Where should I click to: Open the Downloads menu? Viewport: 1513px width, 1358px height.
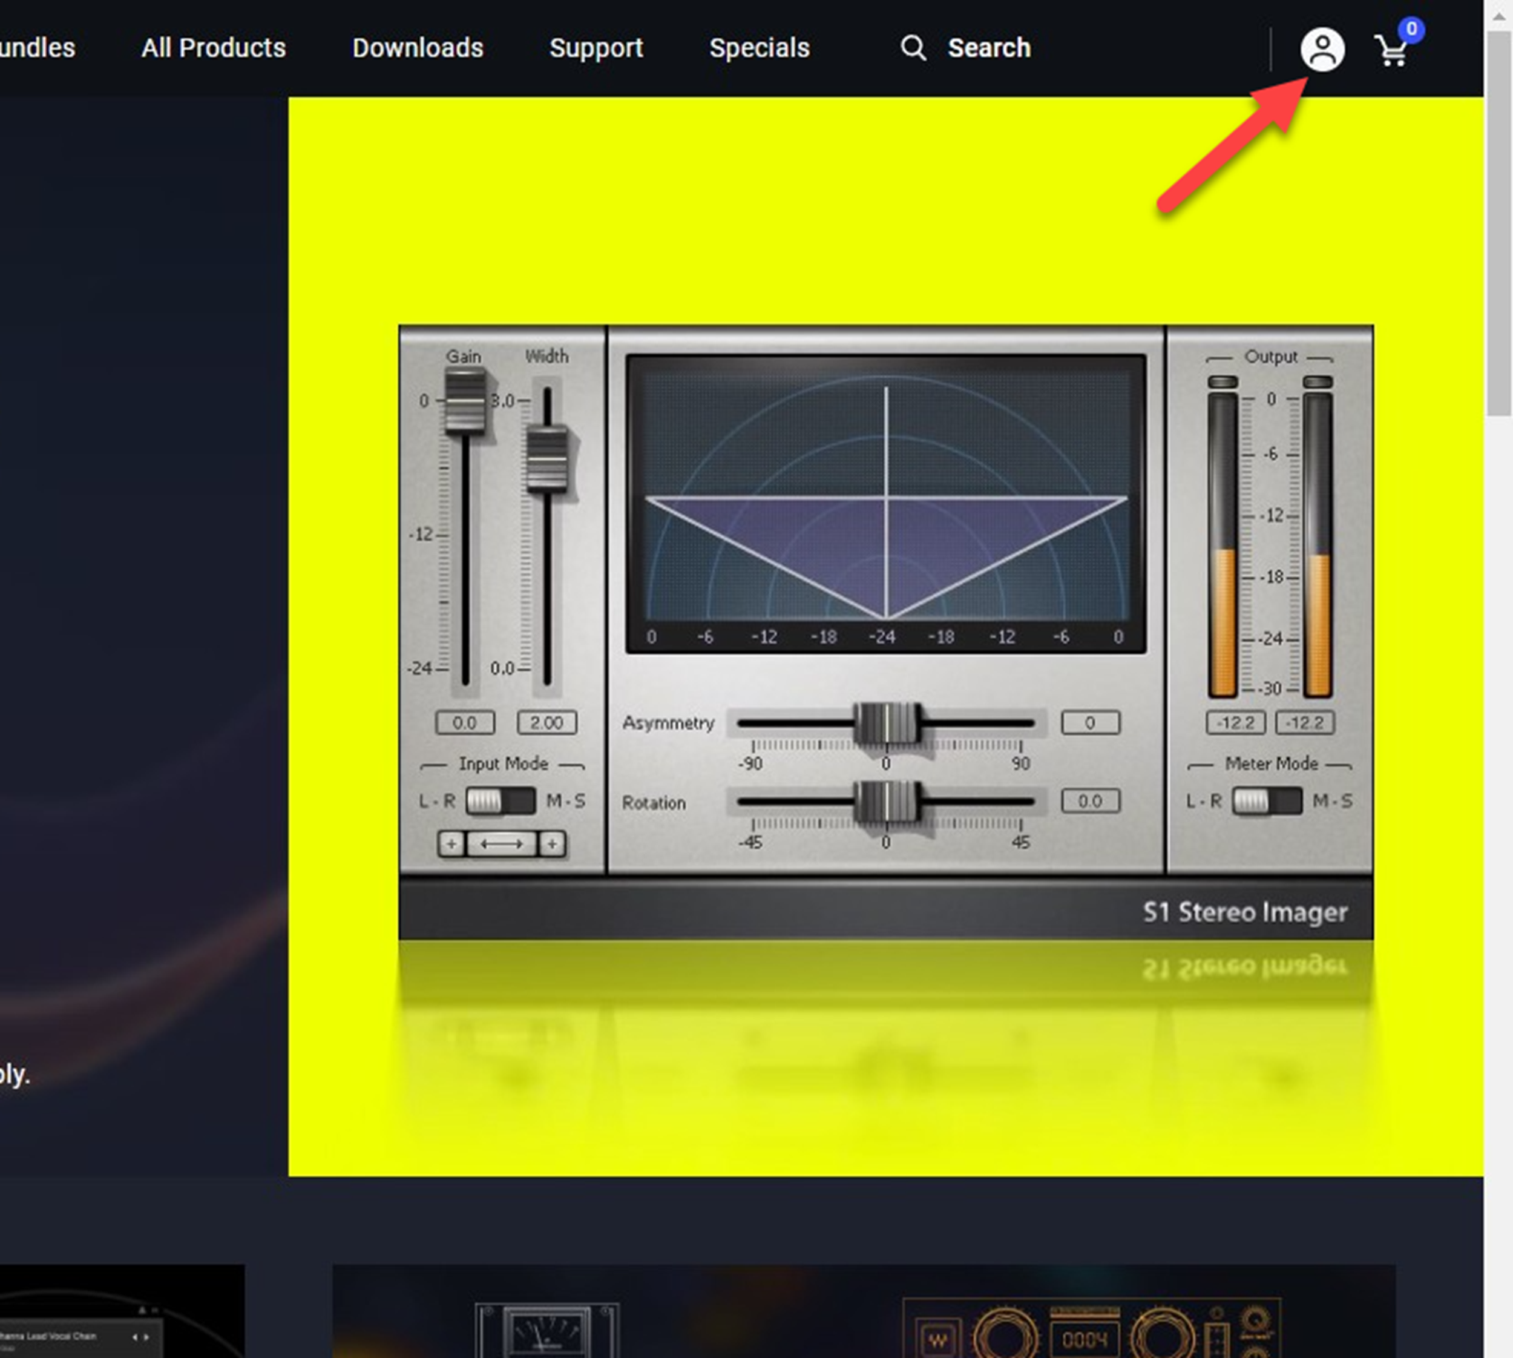(418, 48)
